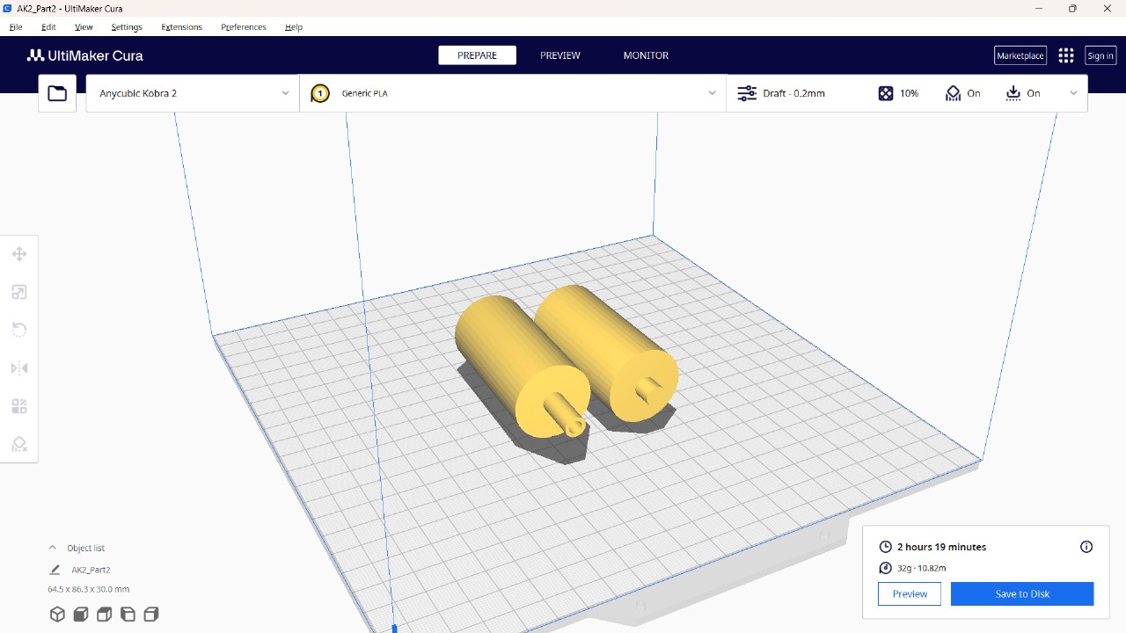This screenshot has width=1126, height=633.
Task: Click the UltiMaker Cura logo
Action: [x=84, y=55]
